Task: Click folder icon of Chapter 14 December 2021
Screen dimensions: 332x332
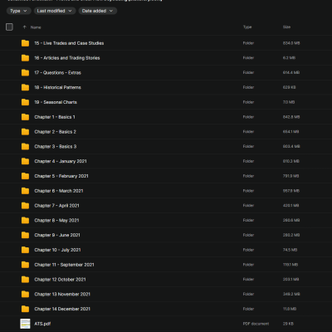Action: [x=25, y=309]
